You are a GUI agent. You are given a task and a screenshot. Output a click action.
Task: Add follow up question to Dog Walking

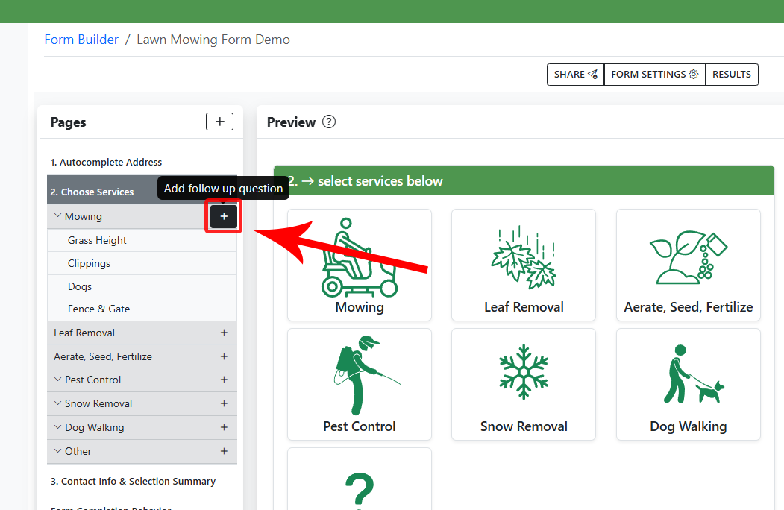[224, 427]
